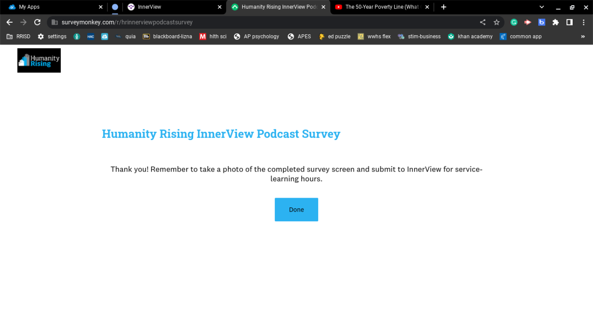Image resolution: width=593 pixels, height=334 pixels.
Task: Open the Chrome three-dot menu
Action: tap(584, 22)
